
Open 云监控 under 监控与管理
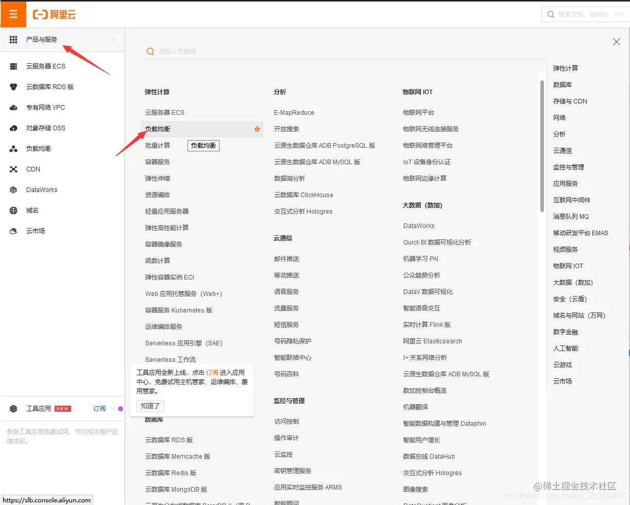point(283,455)
